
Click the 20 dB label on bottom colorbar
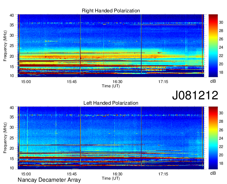pos(221,155)
